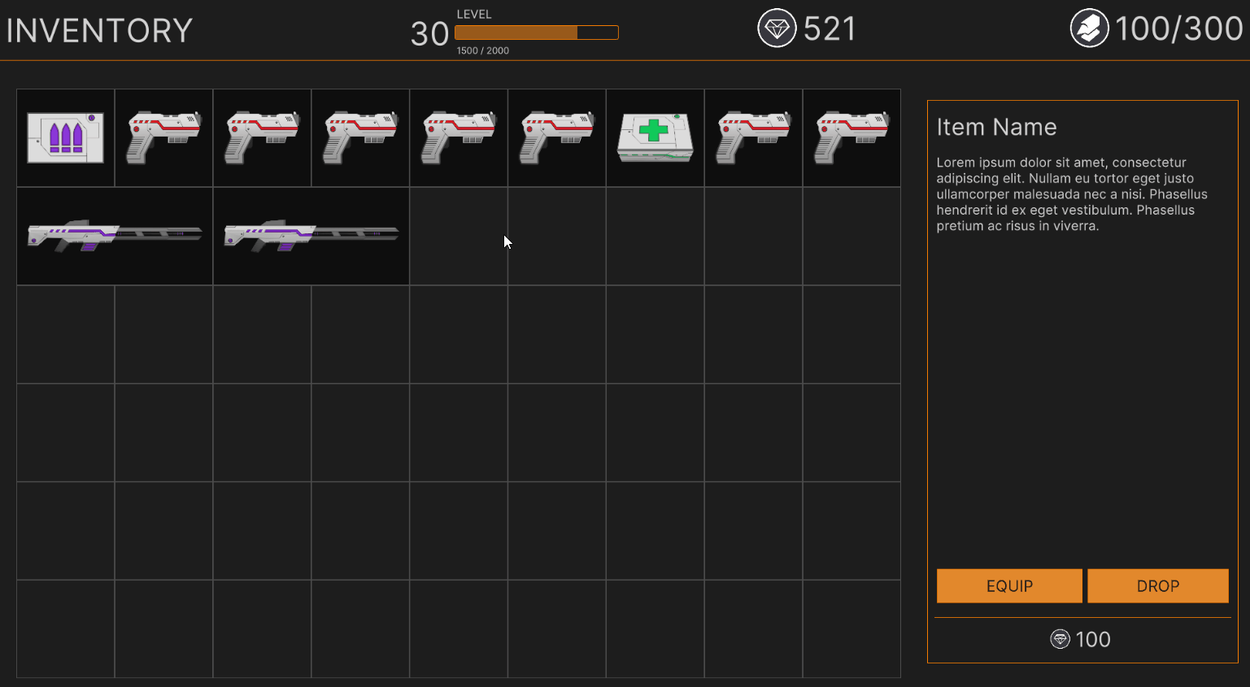The width and height of the screenshot is (1250, 687).
Task: Select the green cross medkit item
Action: click(655, 137)
